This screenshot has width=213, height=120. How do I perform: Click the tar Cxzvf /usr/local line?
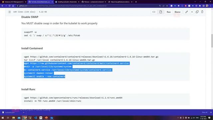click(x=59, y=60)
